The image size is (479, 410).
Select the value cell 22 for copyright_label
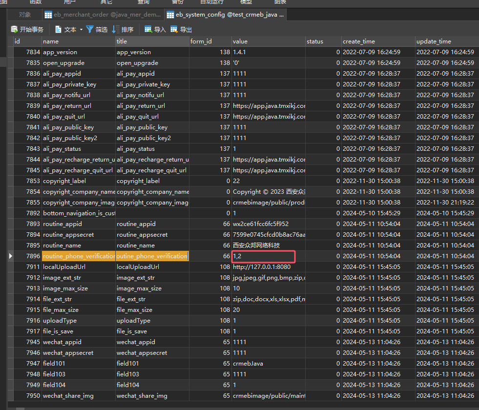pyautogui.click(x=268, y=181)
